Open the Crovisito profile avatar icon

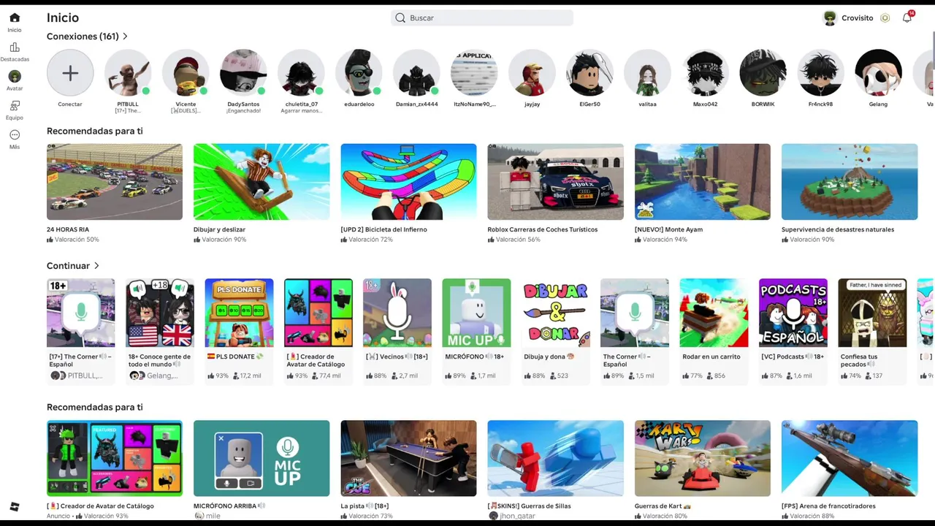[830, 18]
